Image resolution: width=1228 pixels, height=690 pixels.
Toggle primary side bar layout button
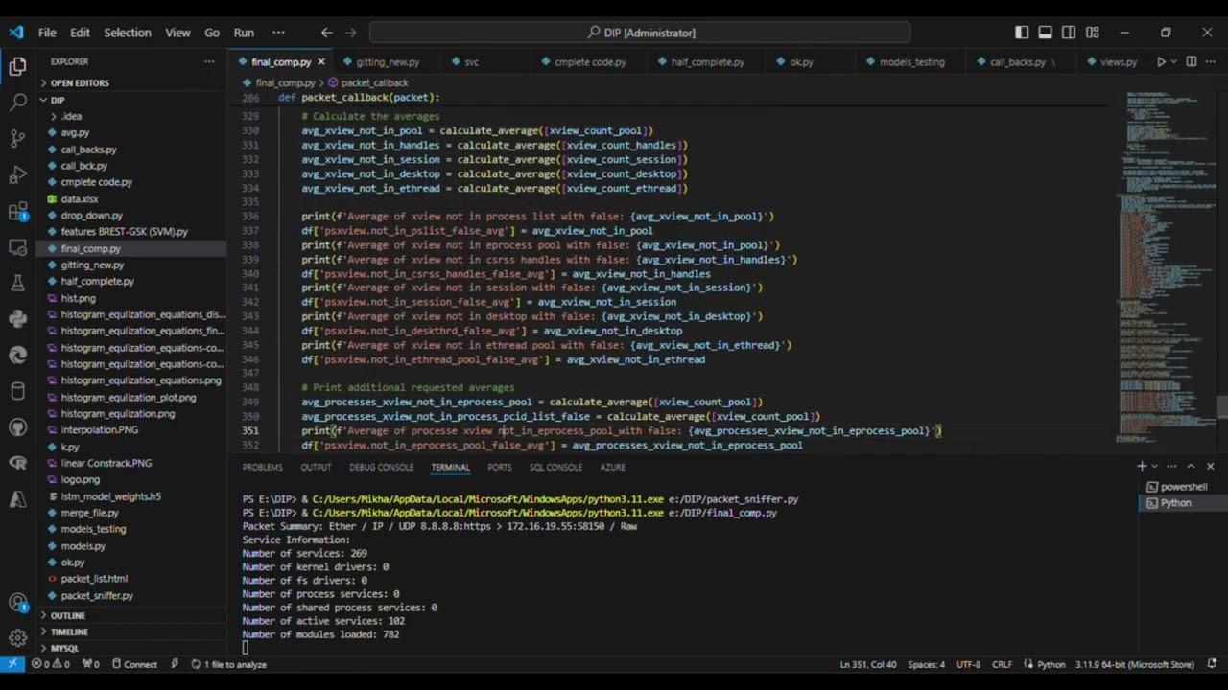click(1022, 33)
